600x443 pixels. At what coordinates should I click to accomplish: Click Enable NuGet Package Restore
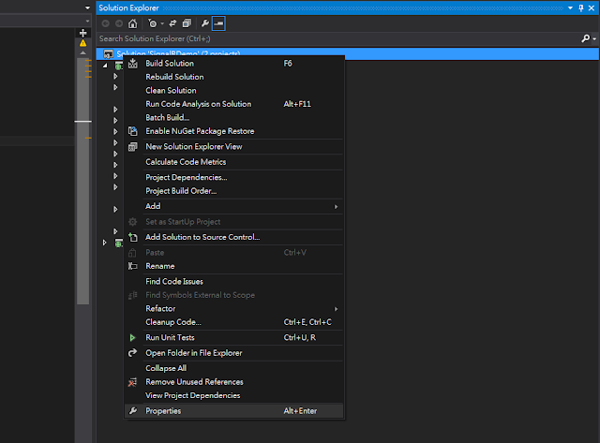coord(200,131)
